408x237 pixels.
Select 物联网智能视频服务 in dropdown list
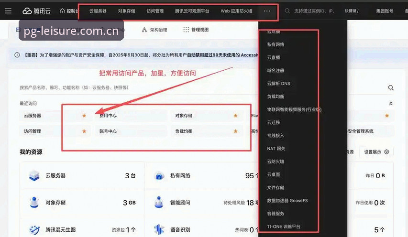click(294, 109)
